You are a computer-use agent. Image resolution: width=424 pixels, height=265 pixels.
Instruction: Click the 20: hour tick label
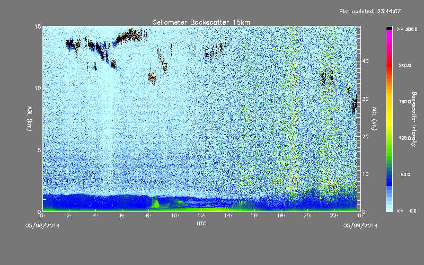tap(308, 216)
